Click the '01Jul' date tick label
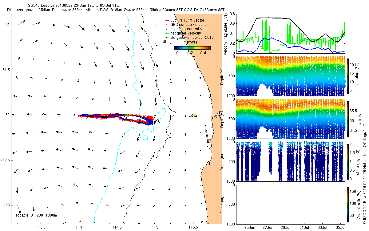The height and width of the screenshot is (231, 369). pos(304,227)
